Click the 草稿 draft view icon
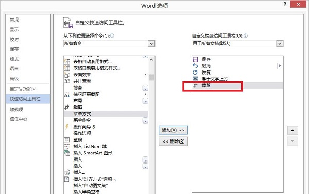This screenshot has width=309, height=194. click(x=67, y=139)
